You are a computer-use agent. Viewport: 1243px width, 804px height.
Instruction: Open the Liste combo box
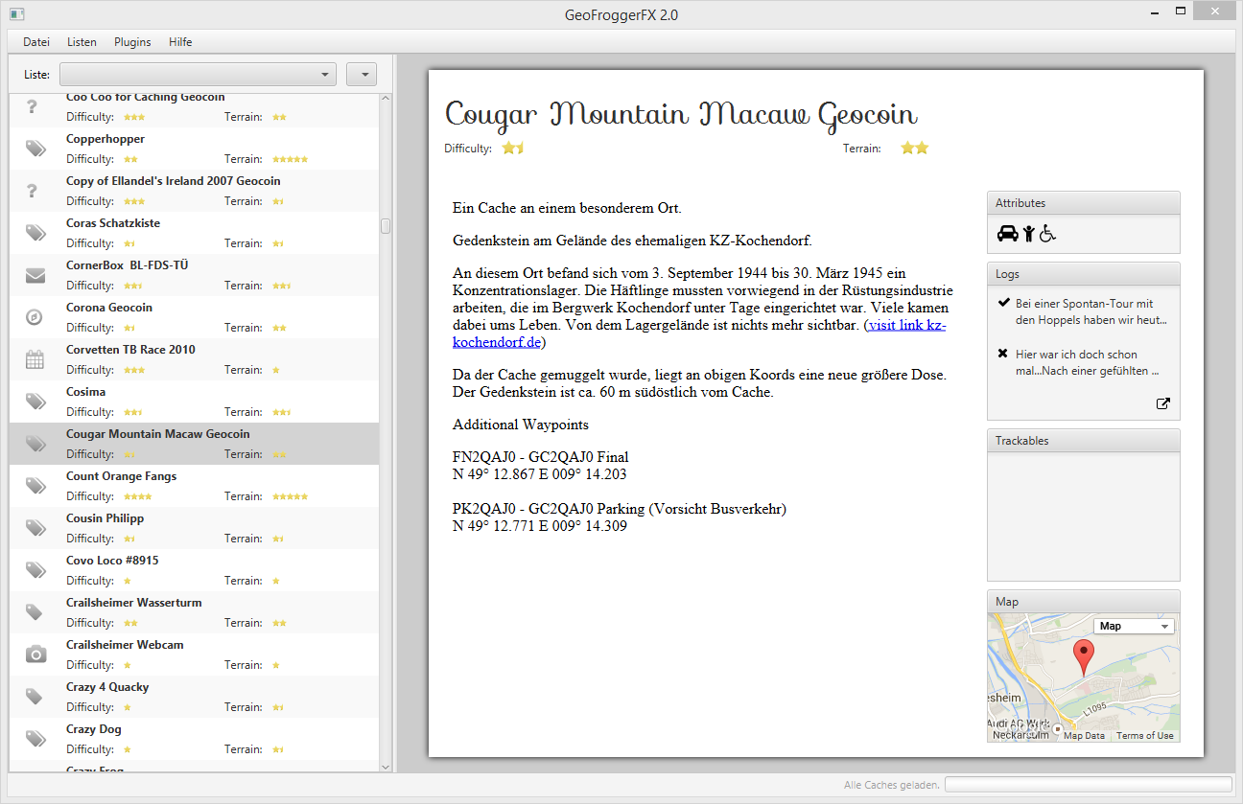[x=198, y=75]
